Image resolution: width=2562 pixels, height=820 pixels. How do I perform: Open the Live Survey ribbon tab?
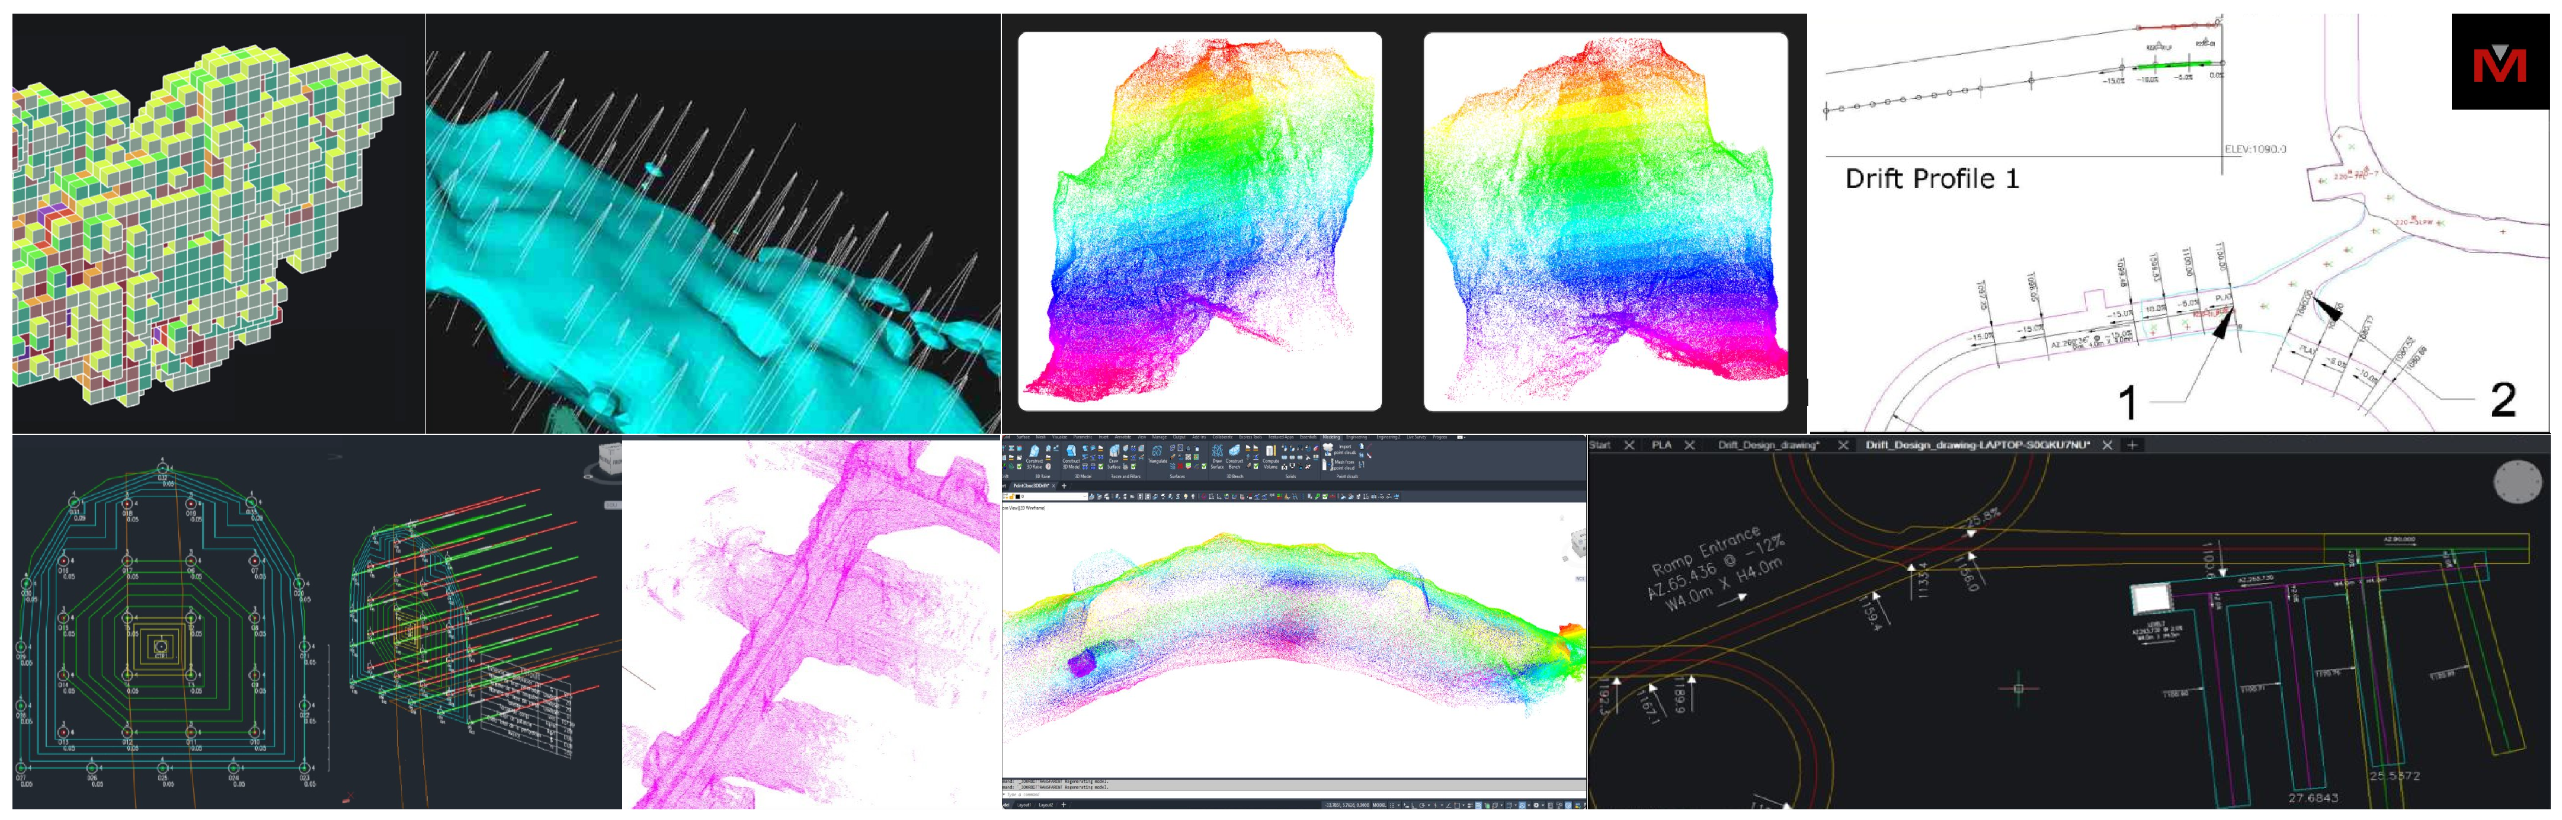(x=1416, y=437)
